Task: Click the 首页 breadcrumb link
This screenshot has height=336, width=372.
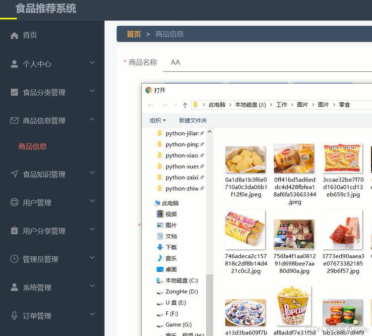Action: tap(134, 34)
